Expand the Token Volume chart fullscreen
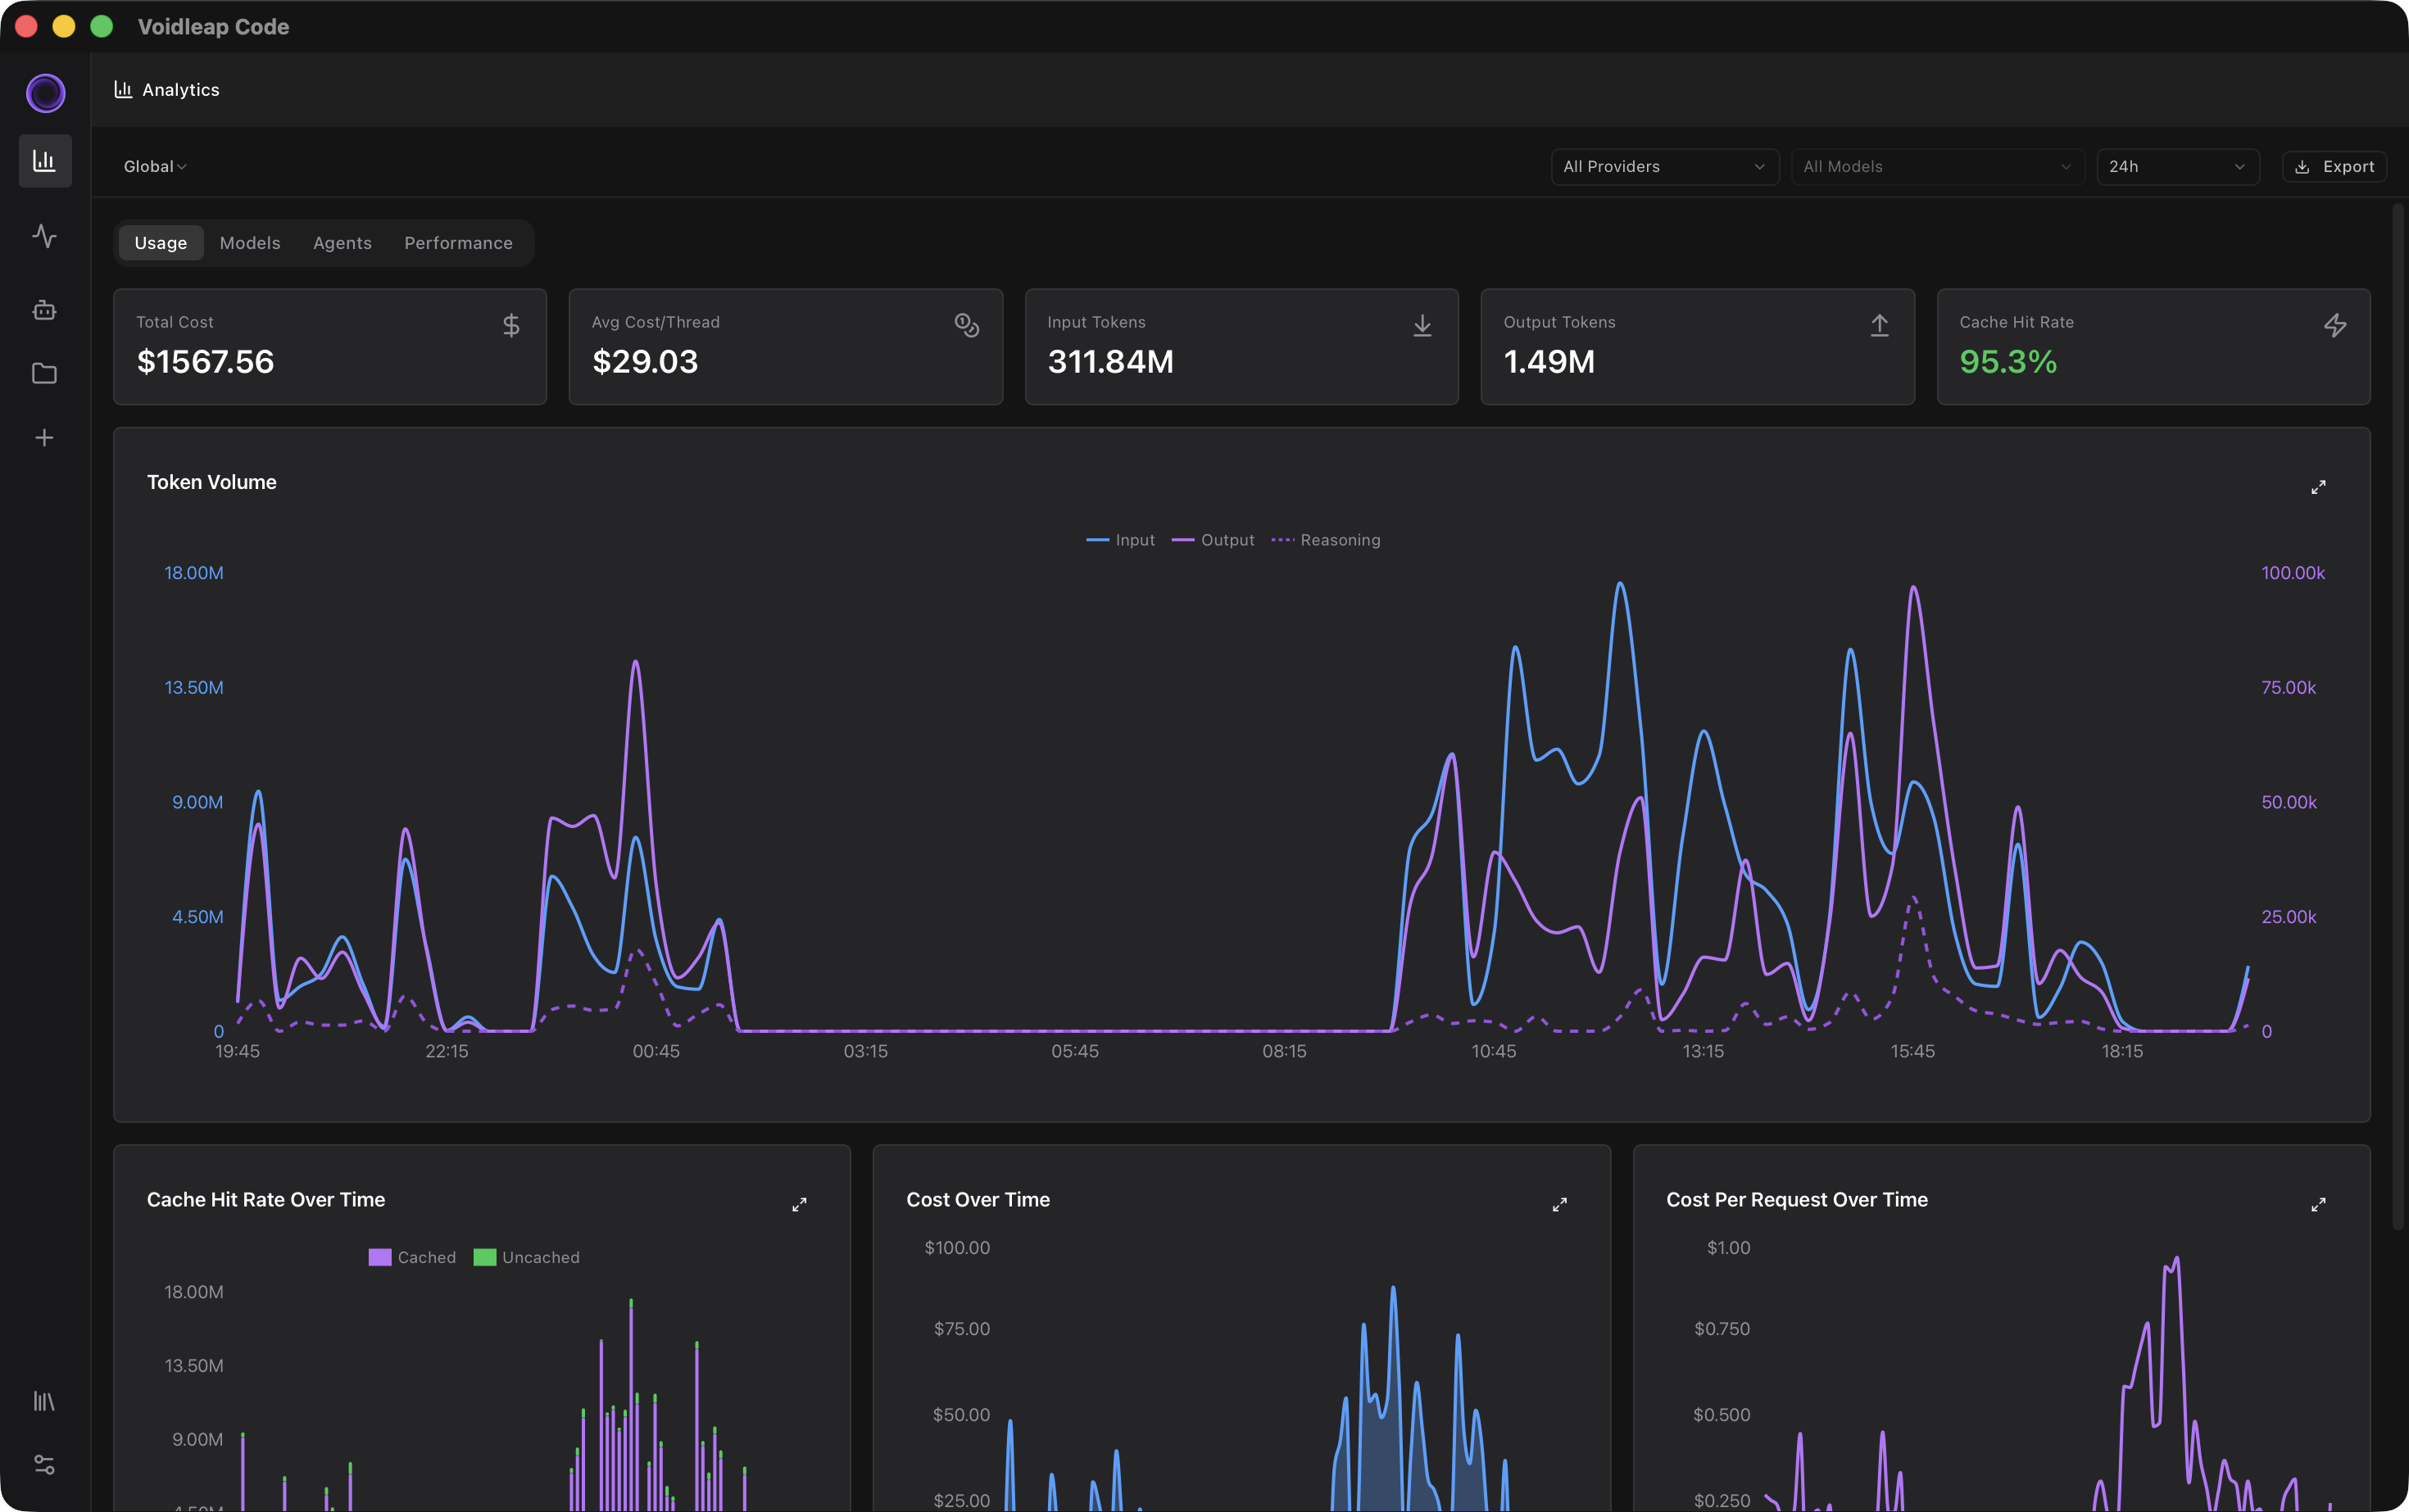This screenshot has height=1512, width=2409. (x=2317, y=487)
